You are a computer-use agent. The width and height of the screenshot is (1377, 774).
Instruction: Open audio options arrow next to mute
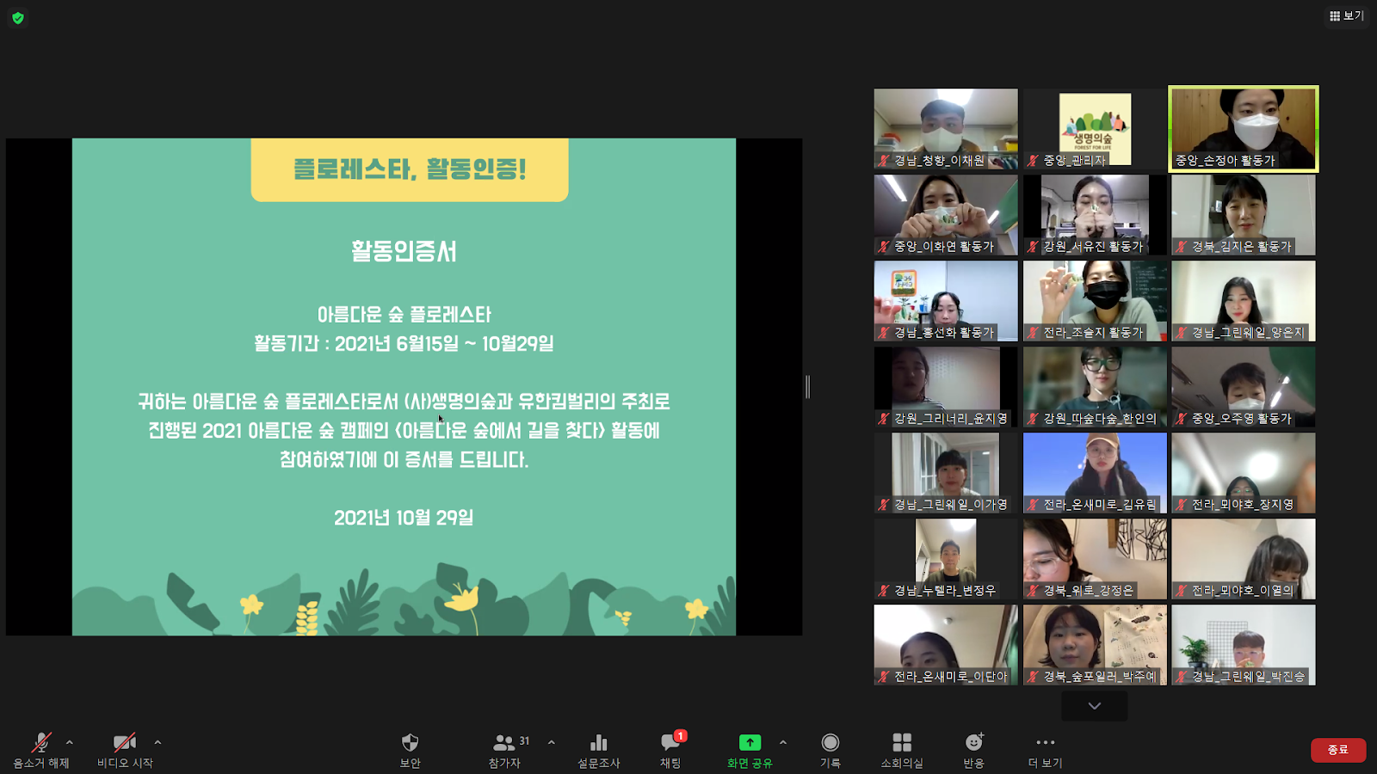70,742
